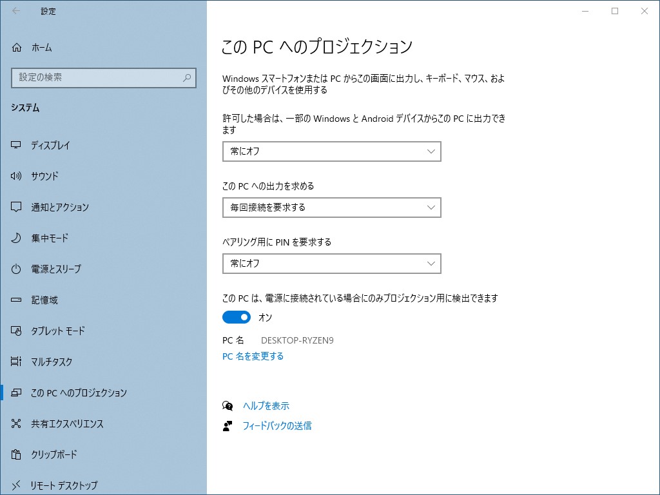Screen dimensions: 660x495
Task: Turn off the power-connected projection detection toggle
Action: pos(237,317)
